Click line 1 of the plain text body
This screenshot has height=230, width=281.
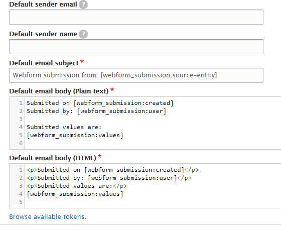(100, 103)
